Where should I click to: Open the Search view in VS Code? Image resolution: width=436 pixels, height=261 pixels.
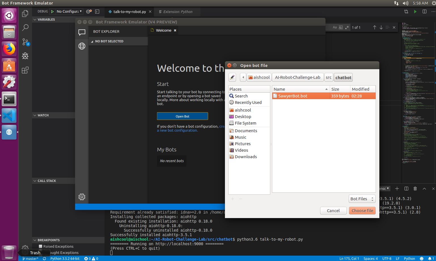pos(25,28)
